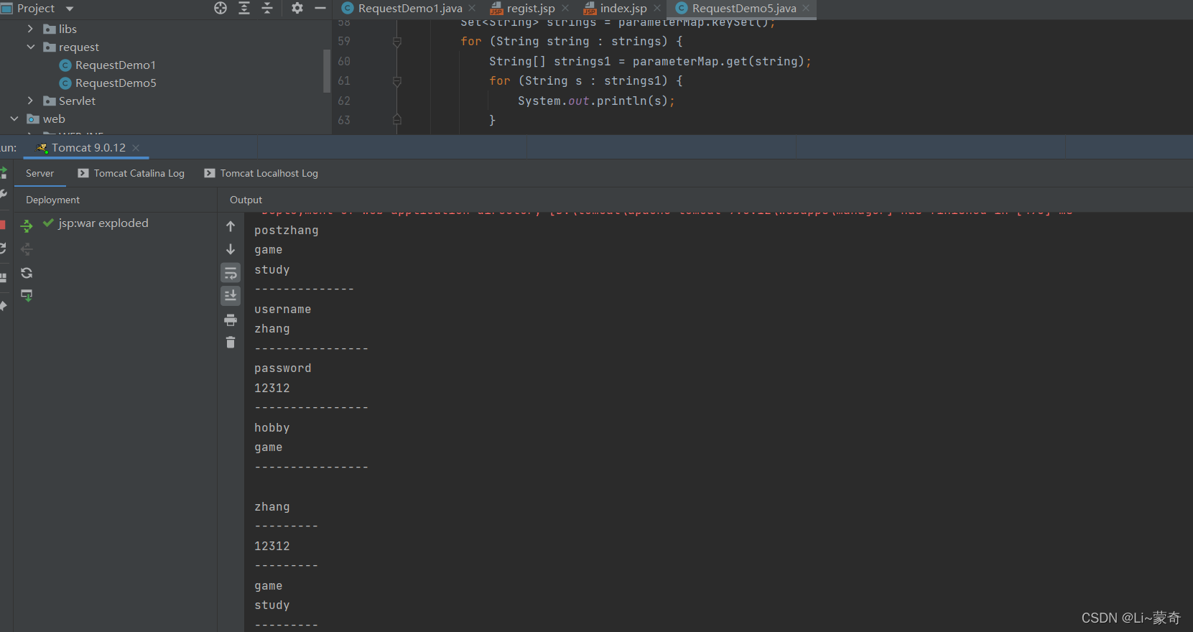This screenshot has height=632, width=1193.
Task: Clear console output with trash icon
Action: coord(231,342)
